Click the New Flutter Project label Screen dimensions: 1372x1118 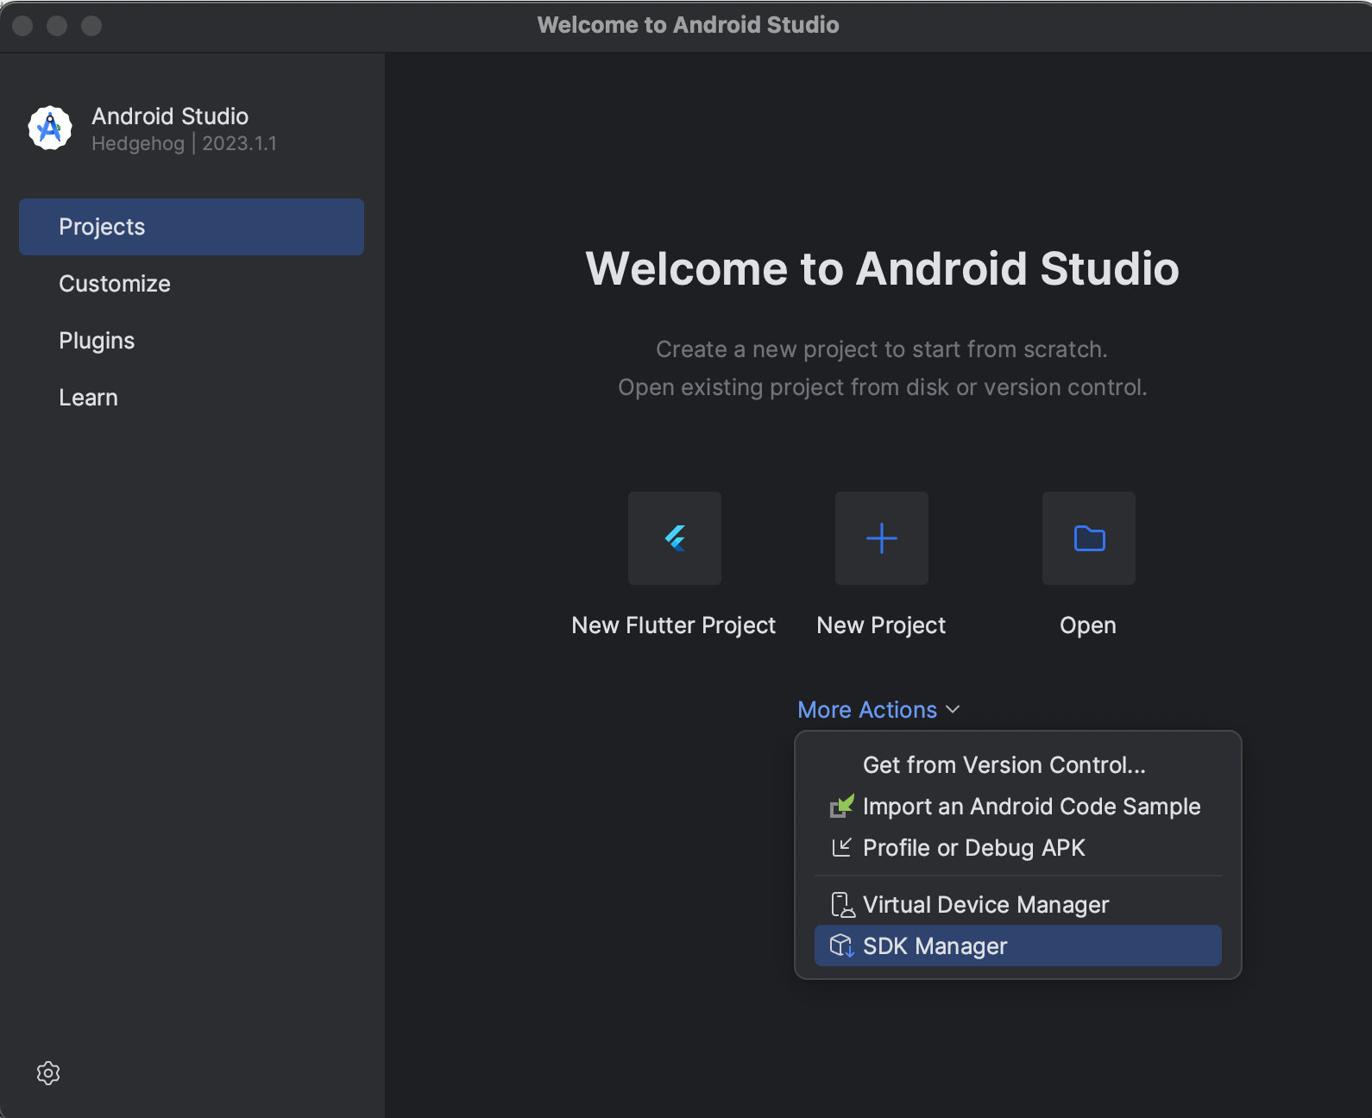[x=674, y=625]
